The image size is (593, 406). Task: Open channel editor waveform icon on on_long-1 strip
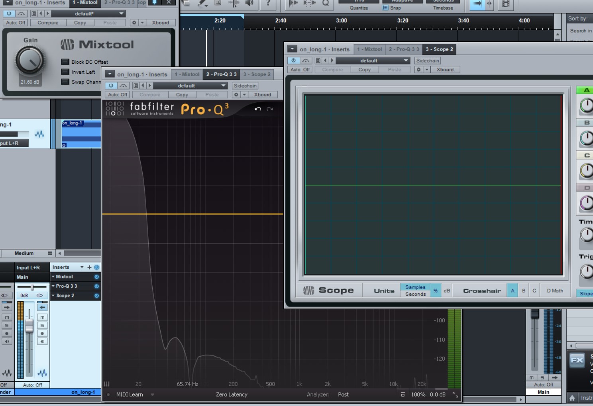42,373
